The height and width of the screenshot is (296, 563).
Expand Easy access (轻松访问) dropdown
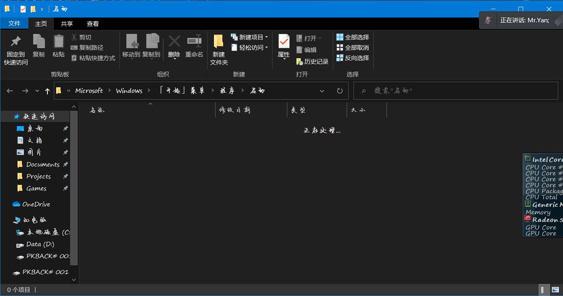pyautogui.click(x=267, y=47)
